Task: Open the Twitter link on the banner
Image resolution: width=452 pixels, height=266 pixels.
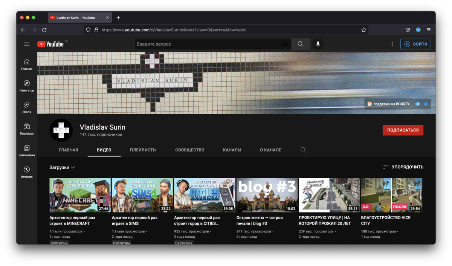Action: (426, 104)
